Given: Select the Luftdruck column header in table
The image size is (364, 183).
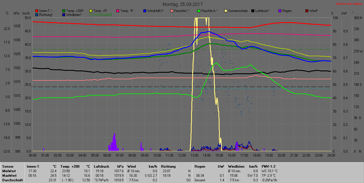Looking at the screenshot, I should [x=102, y=167].
